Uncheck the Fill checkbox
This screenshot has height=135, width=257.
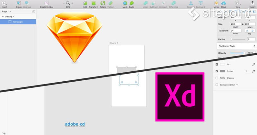click(217, 65)
